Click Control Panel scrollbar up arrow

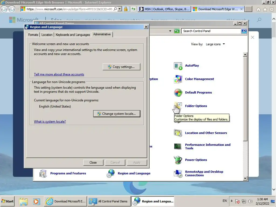click(245, 54)
